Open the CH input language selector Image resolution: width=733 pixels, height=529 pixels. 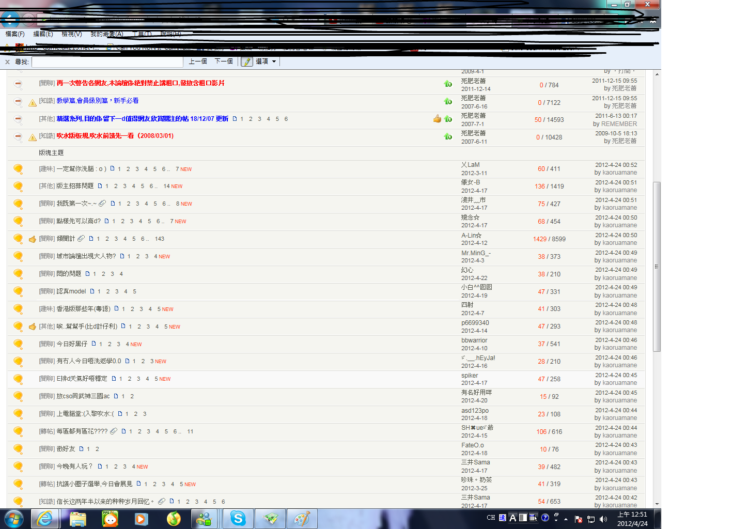(491, 518)
